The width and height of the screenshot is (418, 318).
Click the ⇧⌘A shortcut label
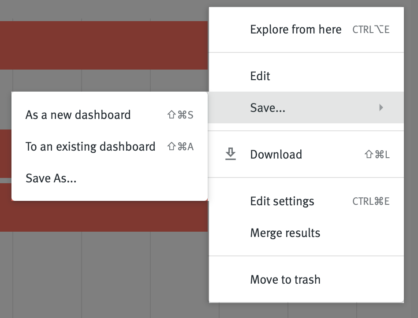coord(179,147)
